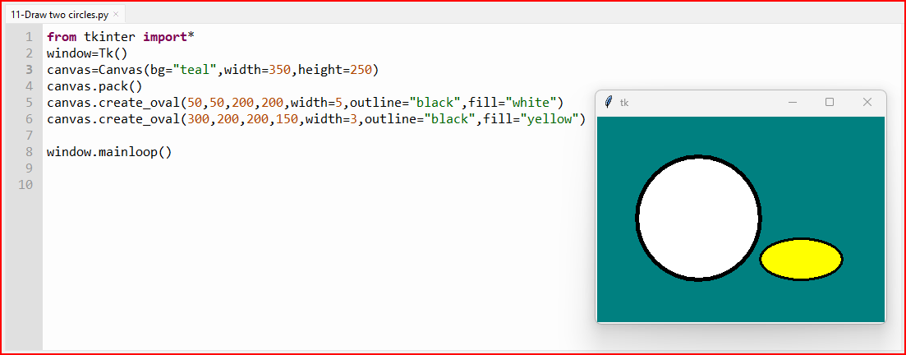Click line number 8 in the gutter
The width and height of the screenshot is (906, 355).
(x=29, y=153)
